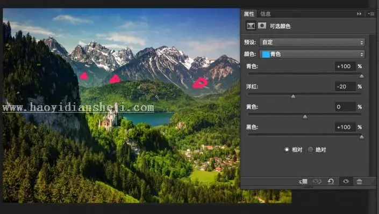Image resolution: width=379 pixels, height=214 pixels.
Task: Switch to the 信息 tab
Action: 266,14
